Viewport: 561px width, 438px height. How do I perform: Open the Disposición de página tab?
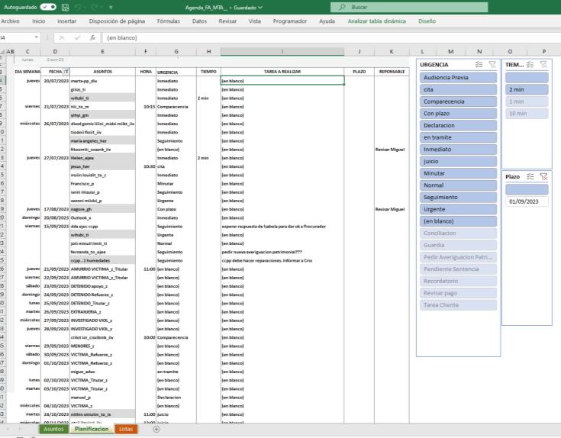[x=117, y=21]
